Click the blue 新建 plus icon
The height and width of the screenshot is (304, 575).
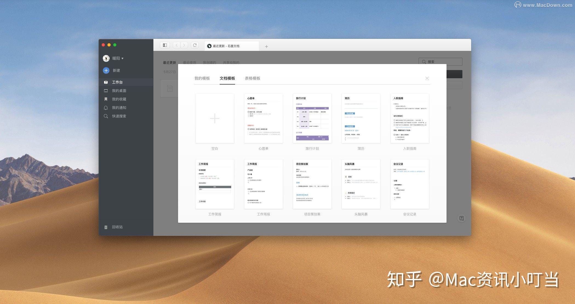point(106,70)
